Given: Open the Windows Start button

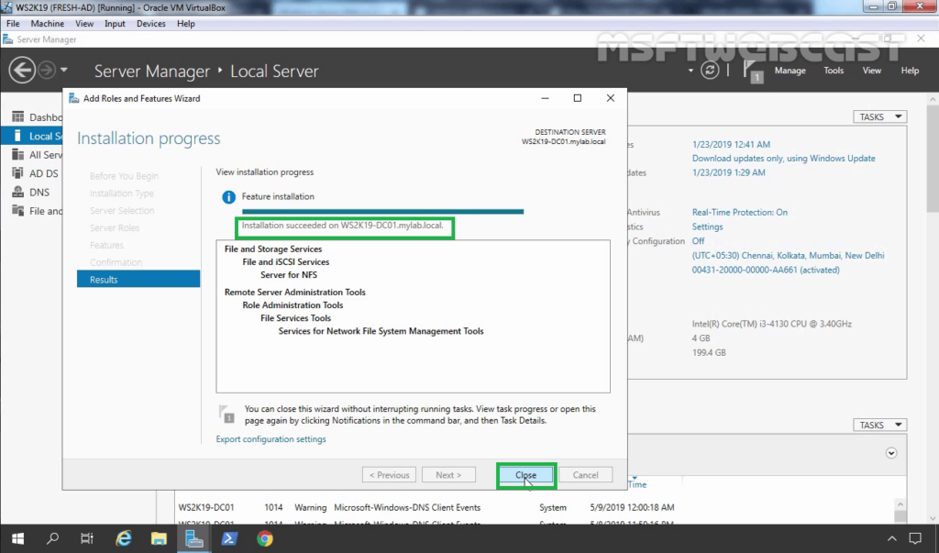Looking at the screenshot, I should coord(17,538).
